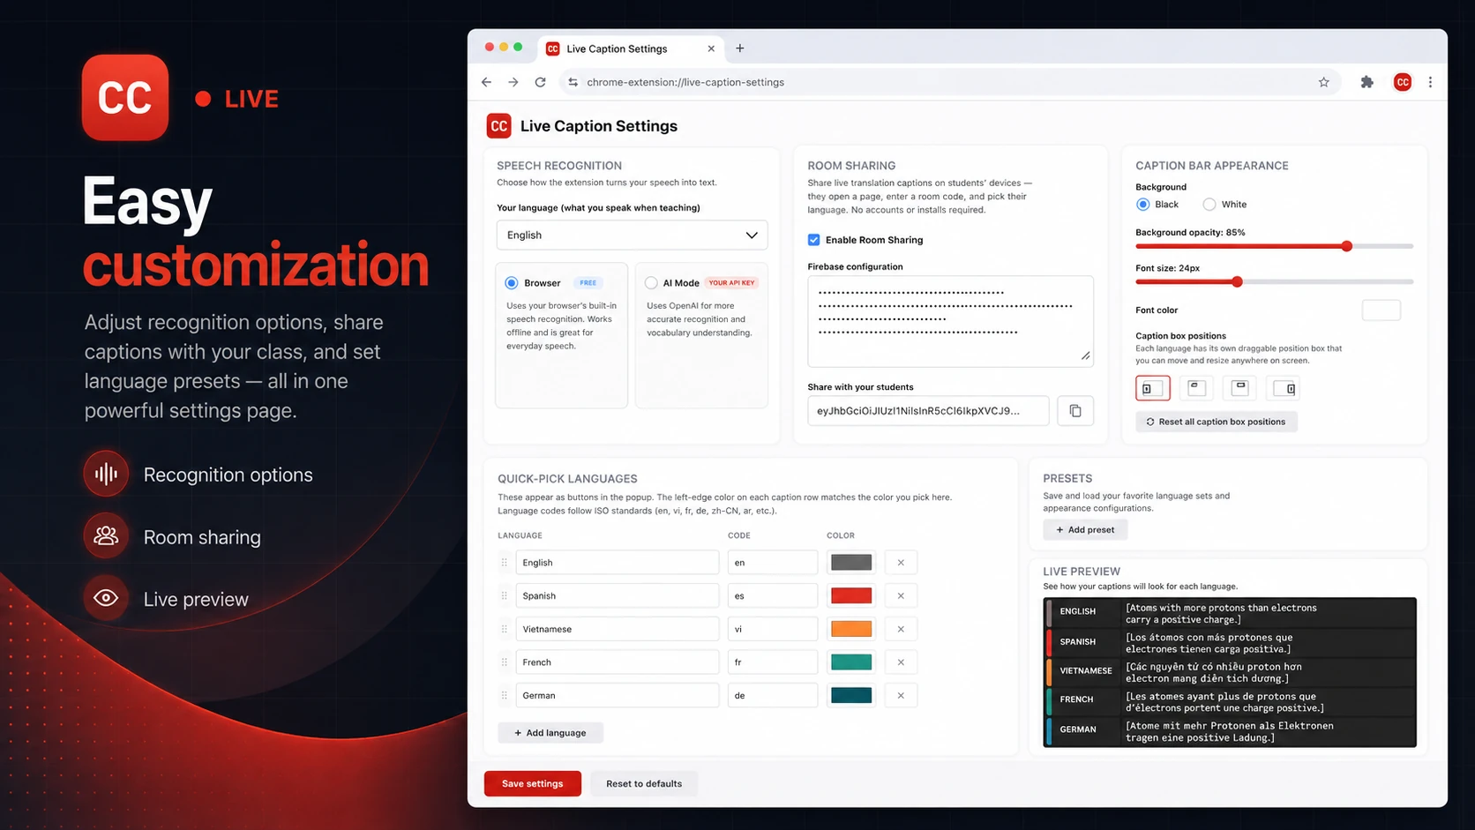Image resolution: width=1475 pixels, height=830 pixels.
Task: Open the browser three-dot menu
Action: click(x=1430, y=82)
